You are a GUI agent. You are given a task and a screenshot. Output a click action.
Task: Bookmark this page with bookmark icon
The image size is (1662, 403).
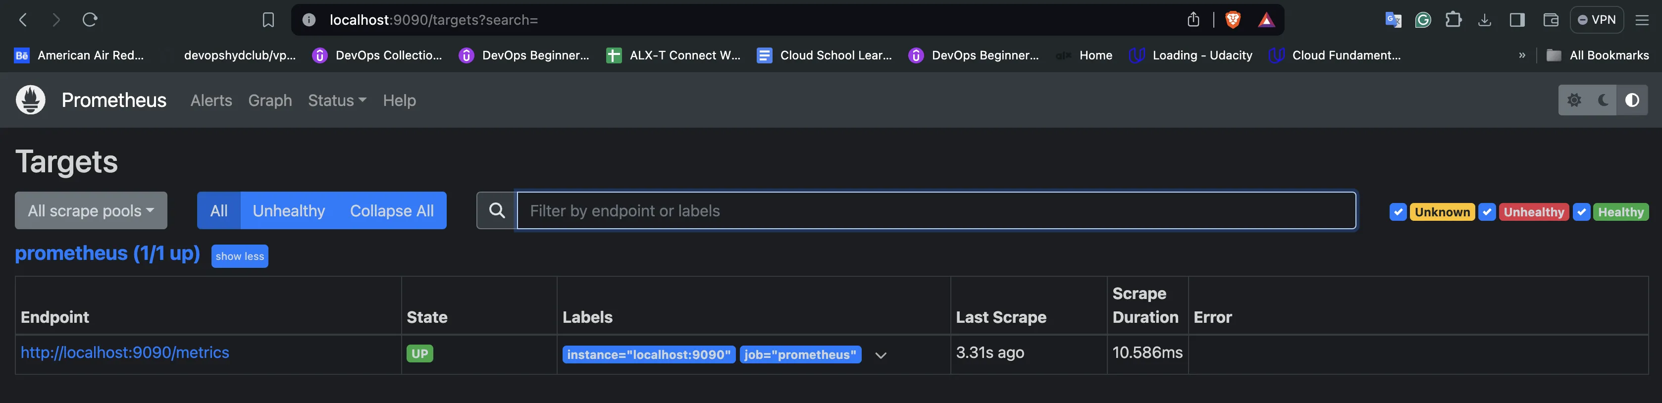point(268,20)
